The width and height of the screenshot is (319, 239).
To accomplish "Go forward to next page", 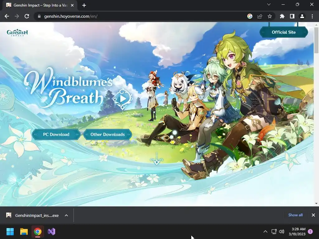I will point(17,16).
